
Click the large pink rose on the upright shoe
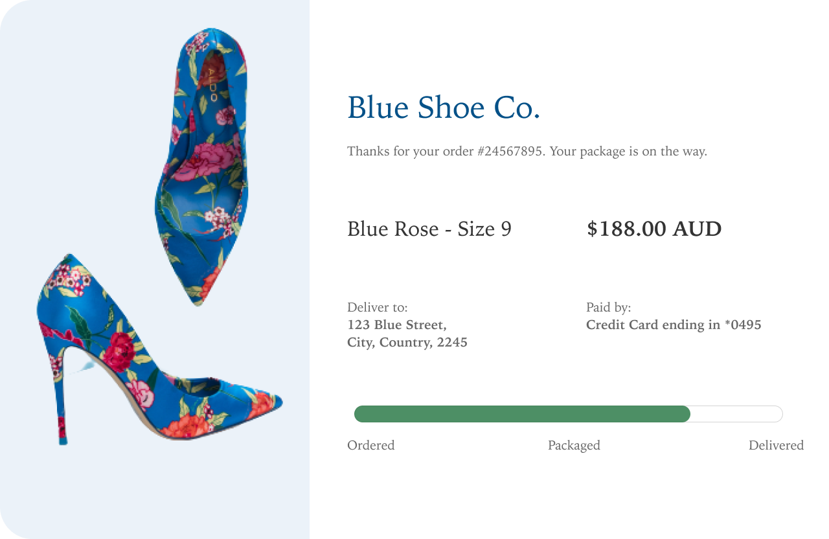click(207, 159)
